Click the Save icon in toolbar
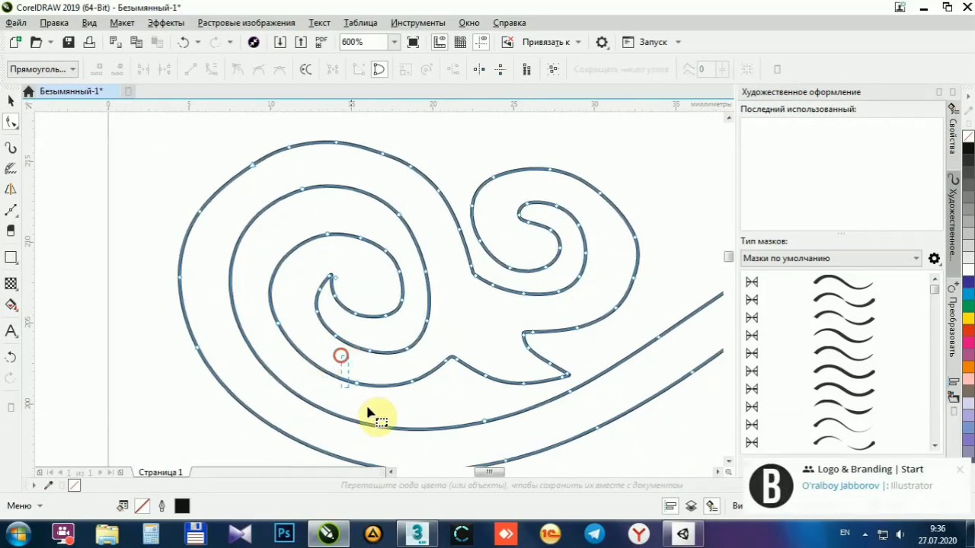Screen dimensions: 975x548 [69, 43]
